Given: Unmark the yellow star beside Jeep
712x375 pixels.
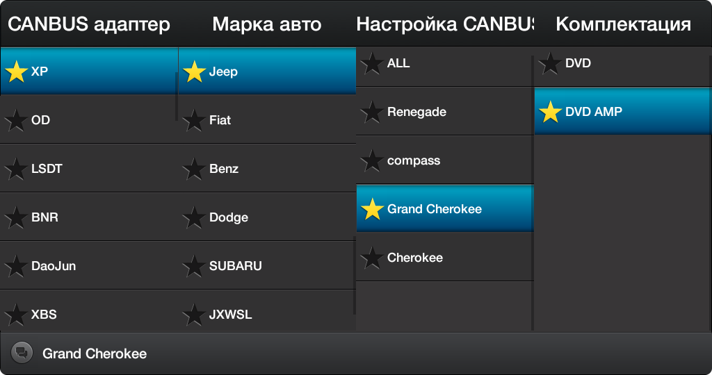Looking at the screenshot, I should pyautogui.click(x=194, y=72).
